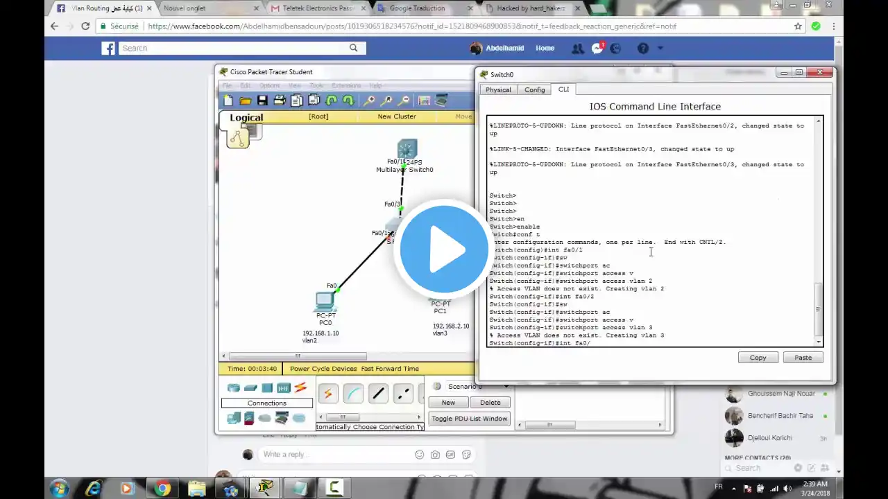Click Toggle PDU List Window
Screen dimensions: 888x499
pos(469,419)
